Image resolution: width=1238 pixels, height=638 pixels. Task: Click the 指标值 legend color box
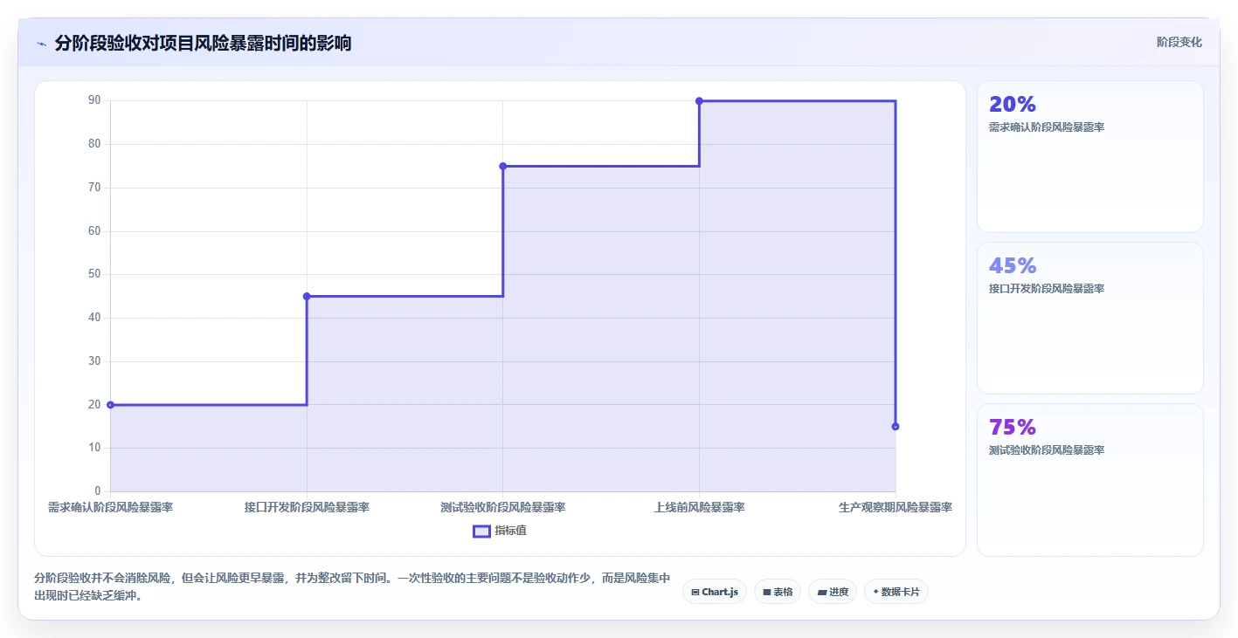click(481, 531)
